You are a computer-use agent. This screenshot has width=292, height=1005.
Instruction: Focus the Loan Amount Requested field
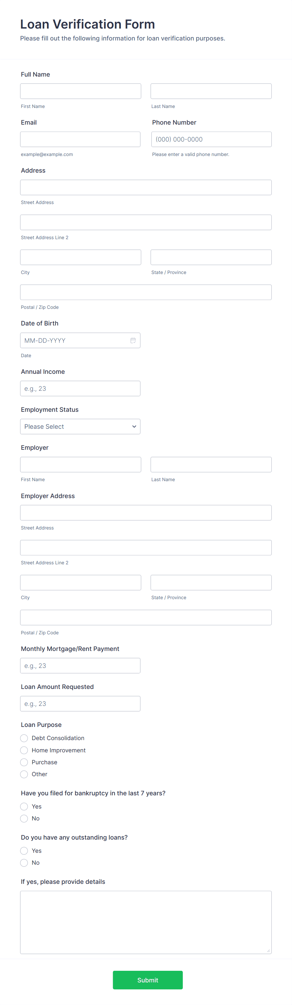coord(80,704)
